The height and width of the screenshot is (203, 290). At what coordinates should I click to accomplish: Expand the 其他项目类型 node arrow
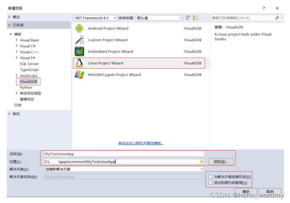click(x=17, y=93)
